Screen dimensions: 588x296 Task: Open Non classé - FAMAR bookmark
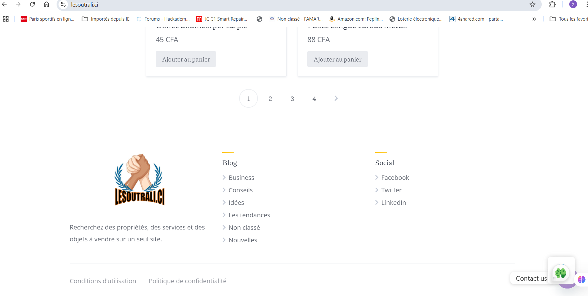(x=296, y=19)
